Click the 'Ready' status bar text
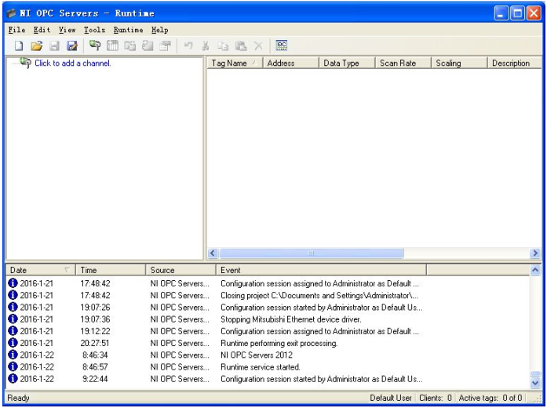The image size is (547, 408). coord(18,398)
